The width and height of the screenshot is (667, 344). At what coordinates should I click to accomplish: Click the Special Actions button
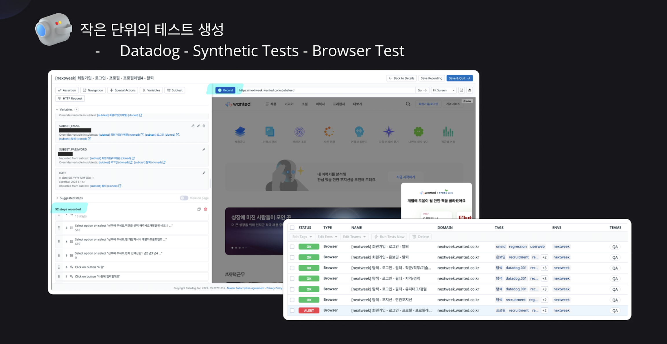tap(123, 90)
